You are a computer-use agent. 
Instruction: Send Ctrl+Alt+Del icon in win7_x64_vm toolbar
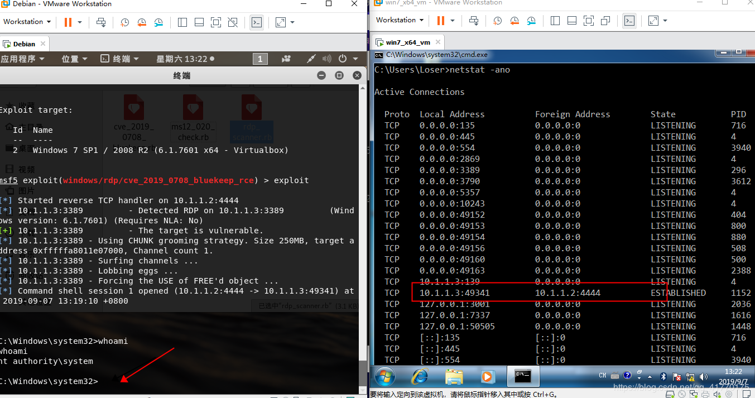click(474, 21)
